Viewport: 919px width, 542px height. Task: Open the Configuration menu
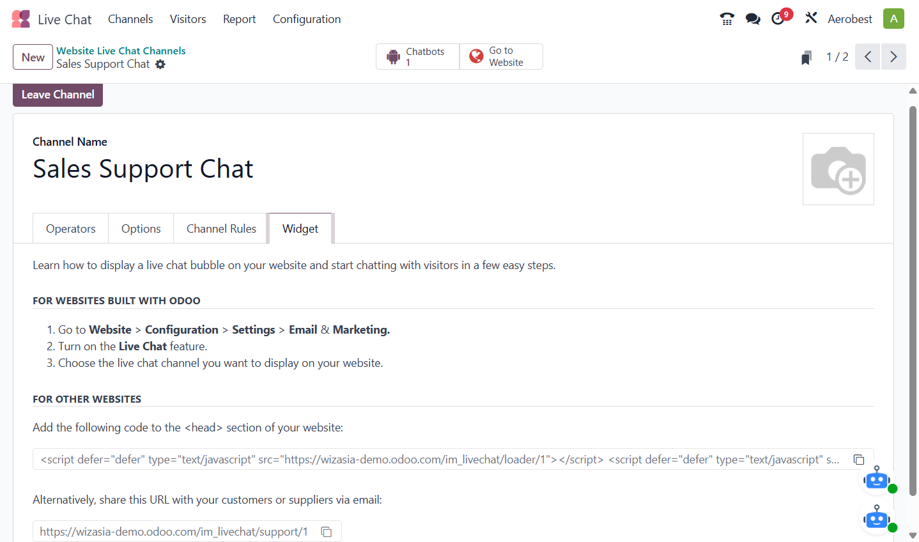(307, 19)
